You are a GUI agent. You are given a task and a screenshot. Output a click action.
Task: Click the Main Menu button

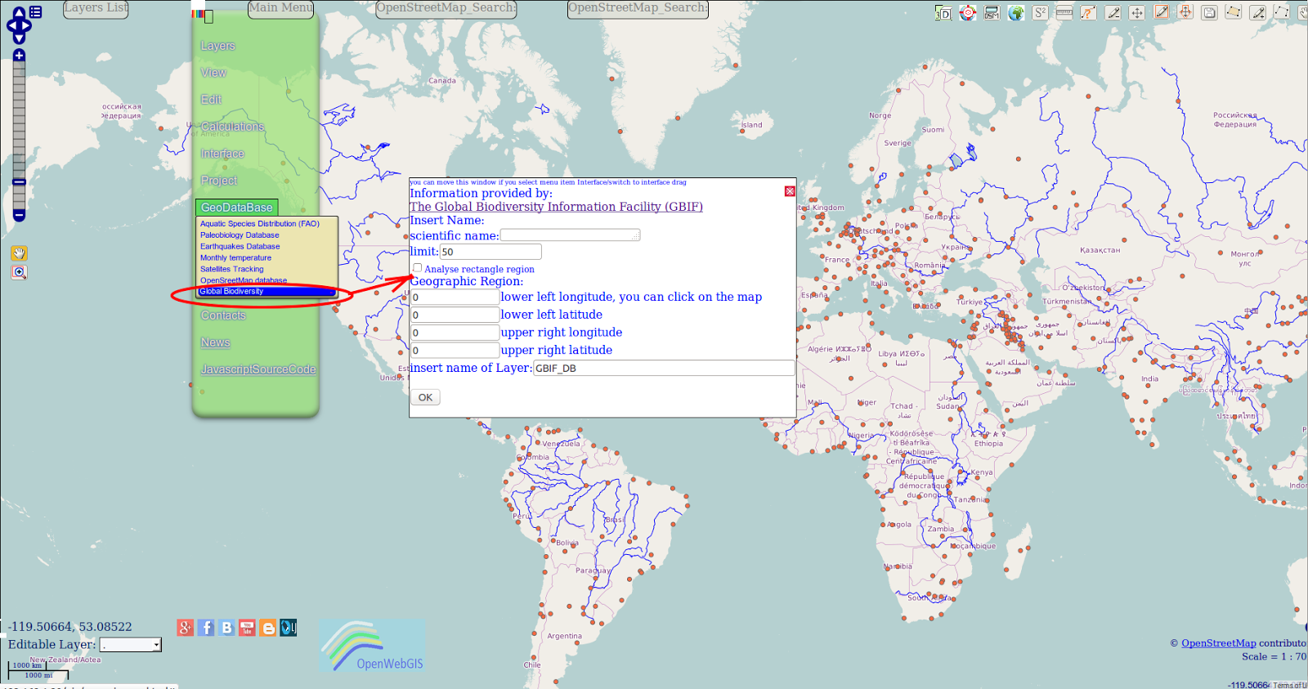[x=280, y=9]
